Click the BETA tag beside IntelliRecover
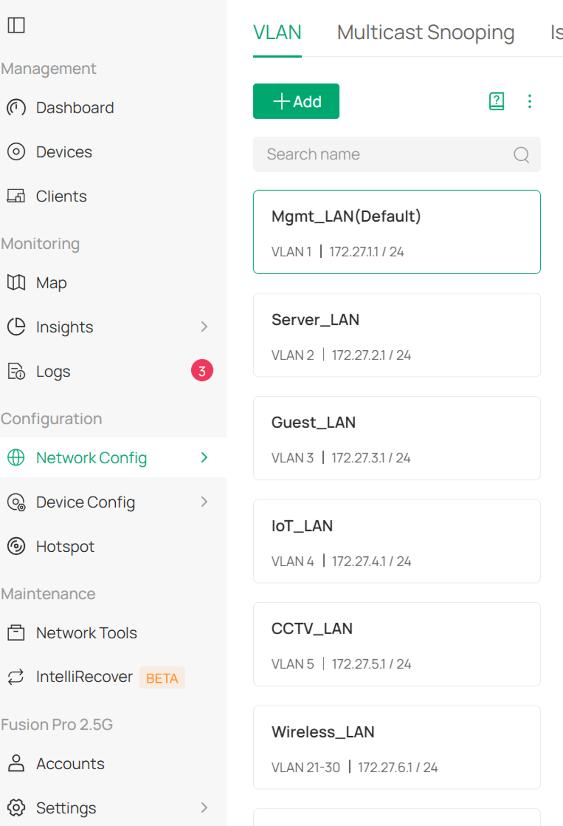The height and width of the screenshot is (826, 563). pos(162,678)
